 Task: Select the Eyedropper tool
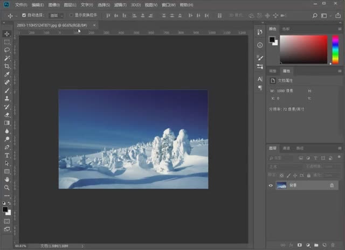(7, 74)
